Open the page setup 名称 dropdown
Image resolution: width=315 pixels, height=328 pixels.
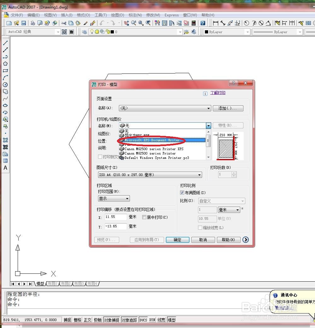pos(165,108)
